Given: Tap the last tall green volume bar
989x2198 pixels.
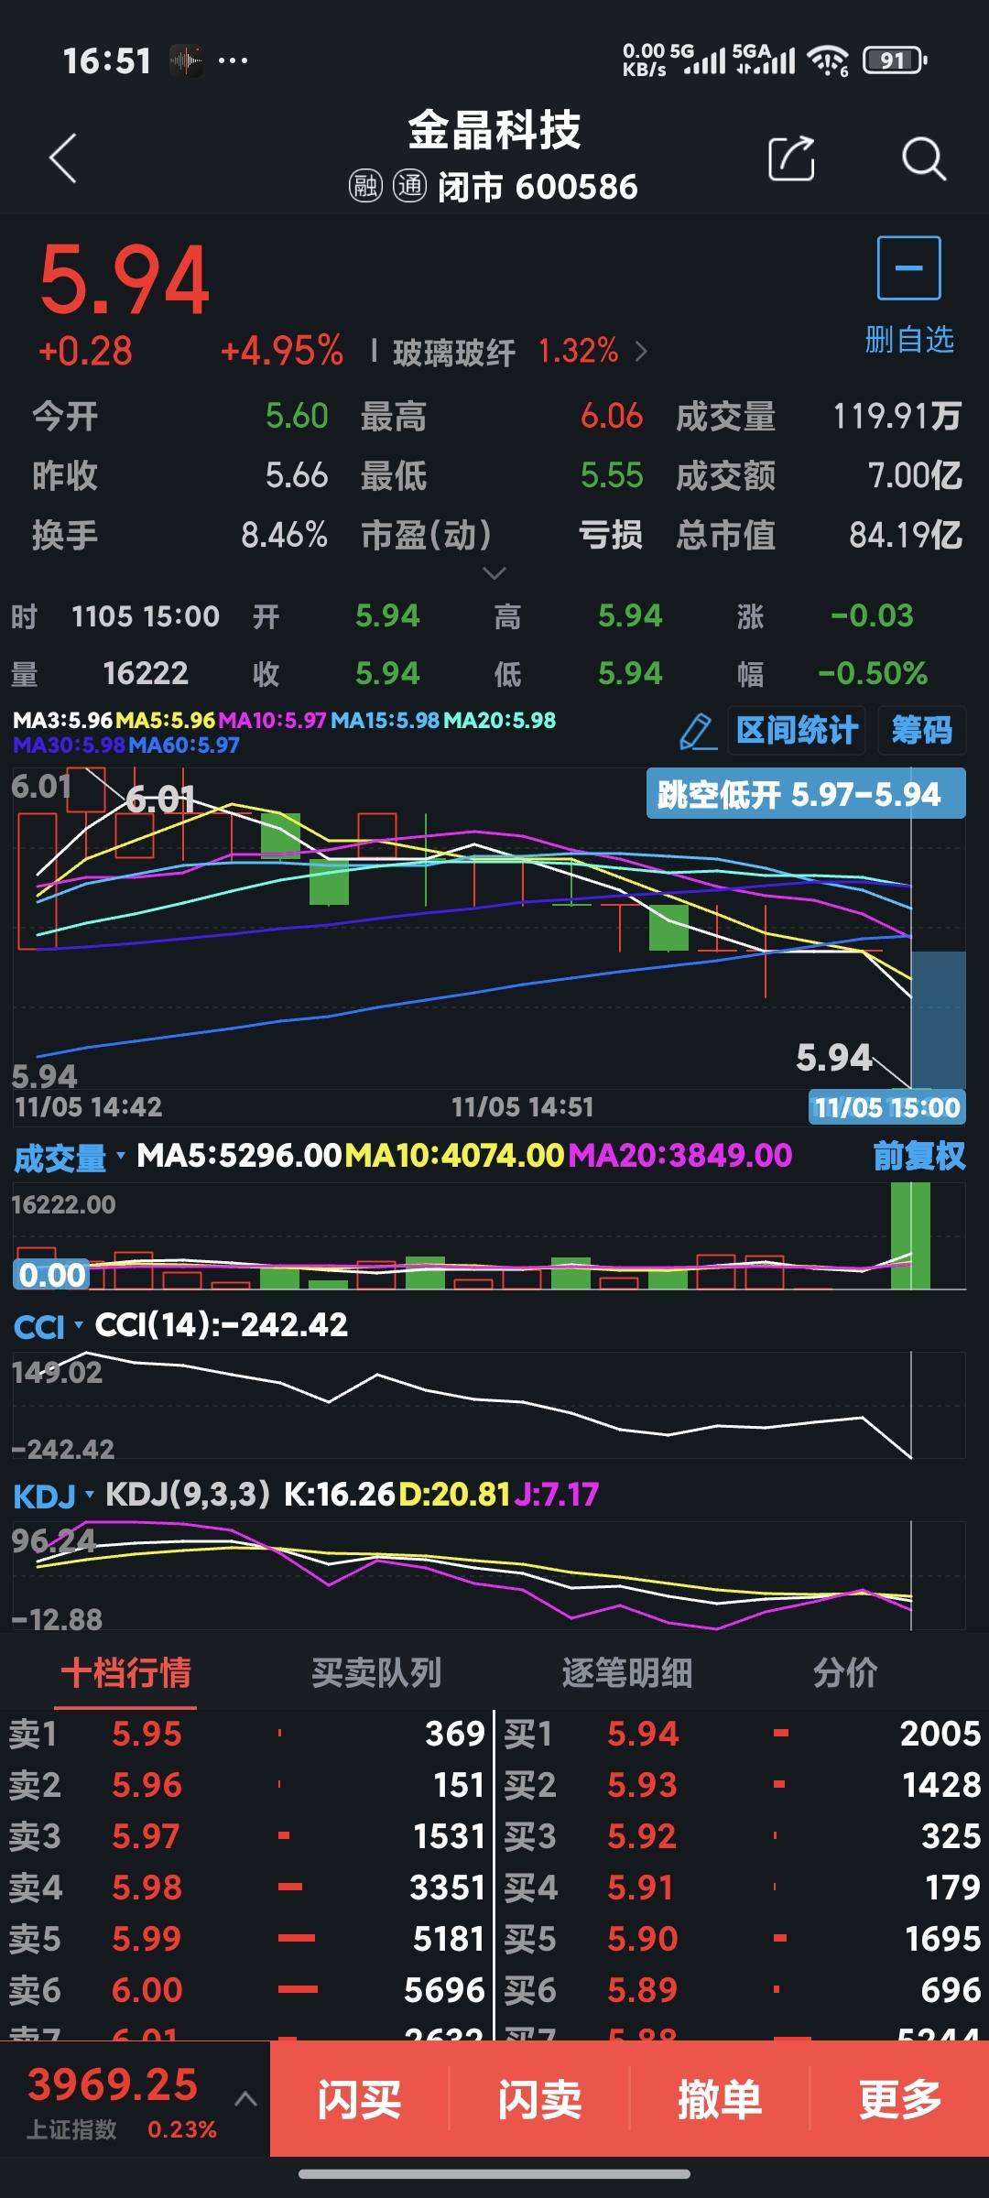Looking at the screenshot, I should pyautogui.click(x=910, y=1235).
